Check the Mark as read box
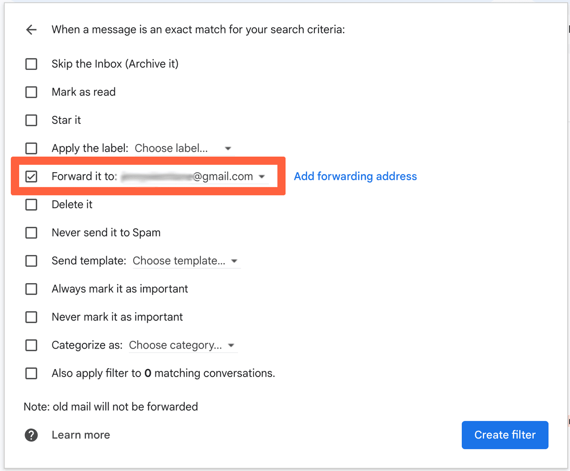Viewport: 570px width, 471px height. tap(31, 92)
